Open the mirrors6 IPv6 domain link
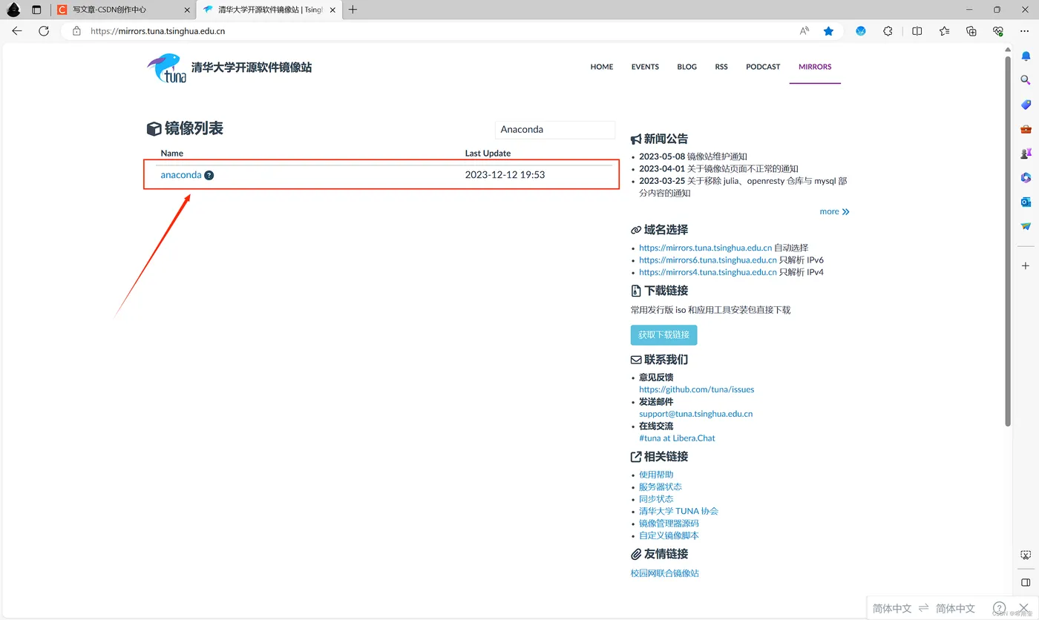Image resolution: width=1039 pixels, height=620 pixels. 708,260
